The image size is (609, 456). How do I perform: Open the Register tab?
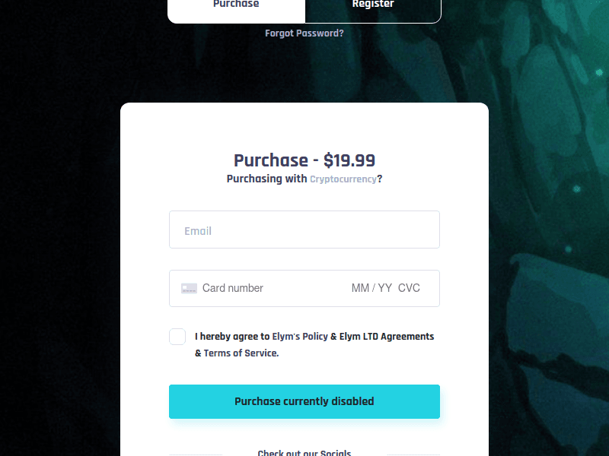click(x=373, y=6)
